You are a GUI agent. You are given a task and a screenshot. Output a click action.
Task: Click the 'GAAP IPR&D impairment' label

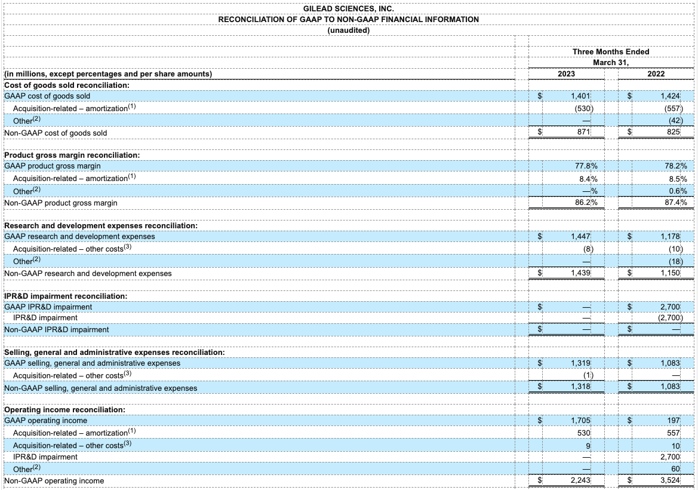coord(48,307)
